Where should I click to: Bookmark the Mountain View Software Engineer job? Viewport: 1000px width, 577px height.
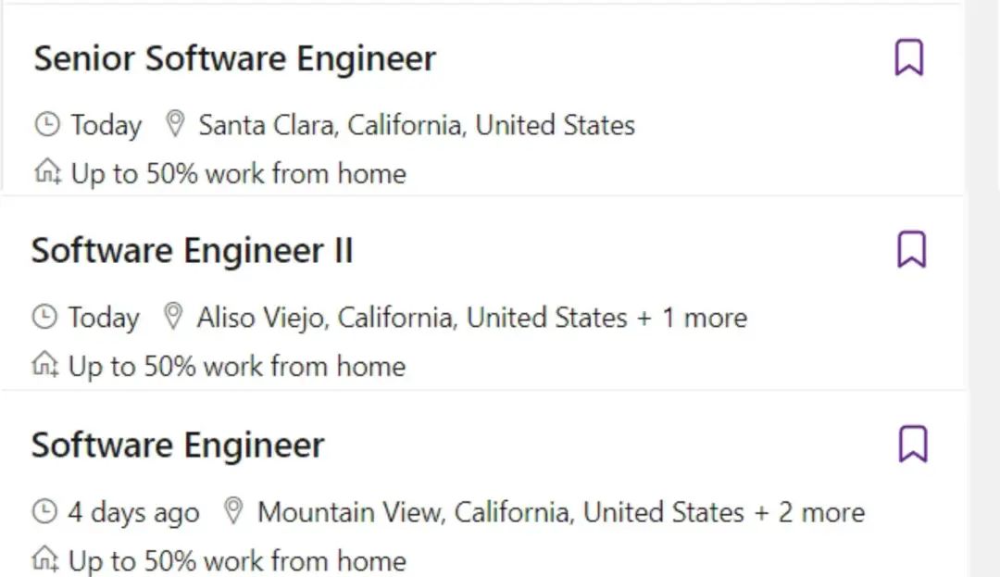[913, 445]
